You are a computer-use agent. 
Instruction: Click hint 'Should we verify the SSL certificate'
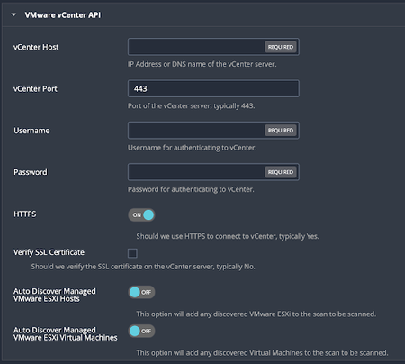[x=143, y=267]
